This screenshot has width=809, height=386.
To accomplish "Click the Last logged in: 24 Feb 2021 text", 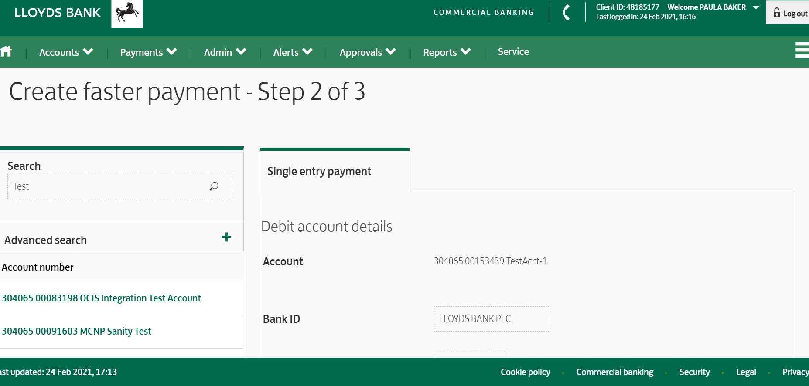I will click(646, 17).
